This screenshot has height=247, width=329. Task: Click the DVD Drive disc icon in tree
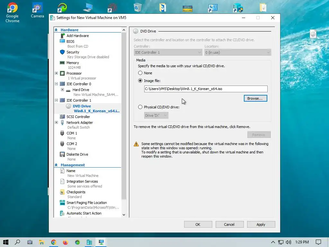point(68,106)
